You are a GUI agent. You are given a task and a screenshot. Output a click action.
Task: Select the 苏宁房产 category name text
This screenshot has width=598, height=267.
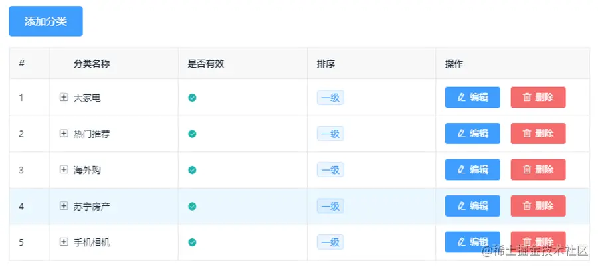pyautogui.click(x=92, y=207)
